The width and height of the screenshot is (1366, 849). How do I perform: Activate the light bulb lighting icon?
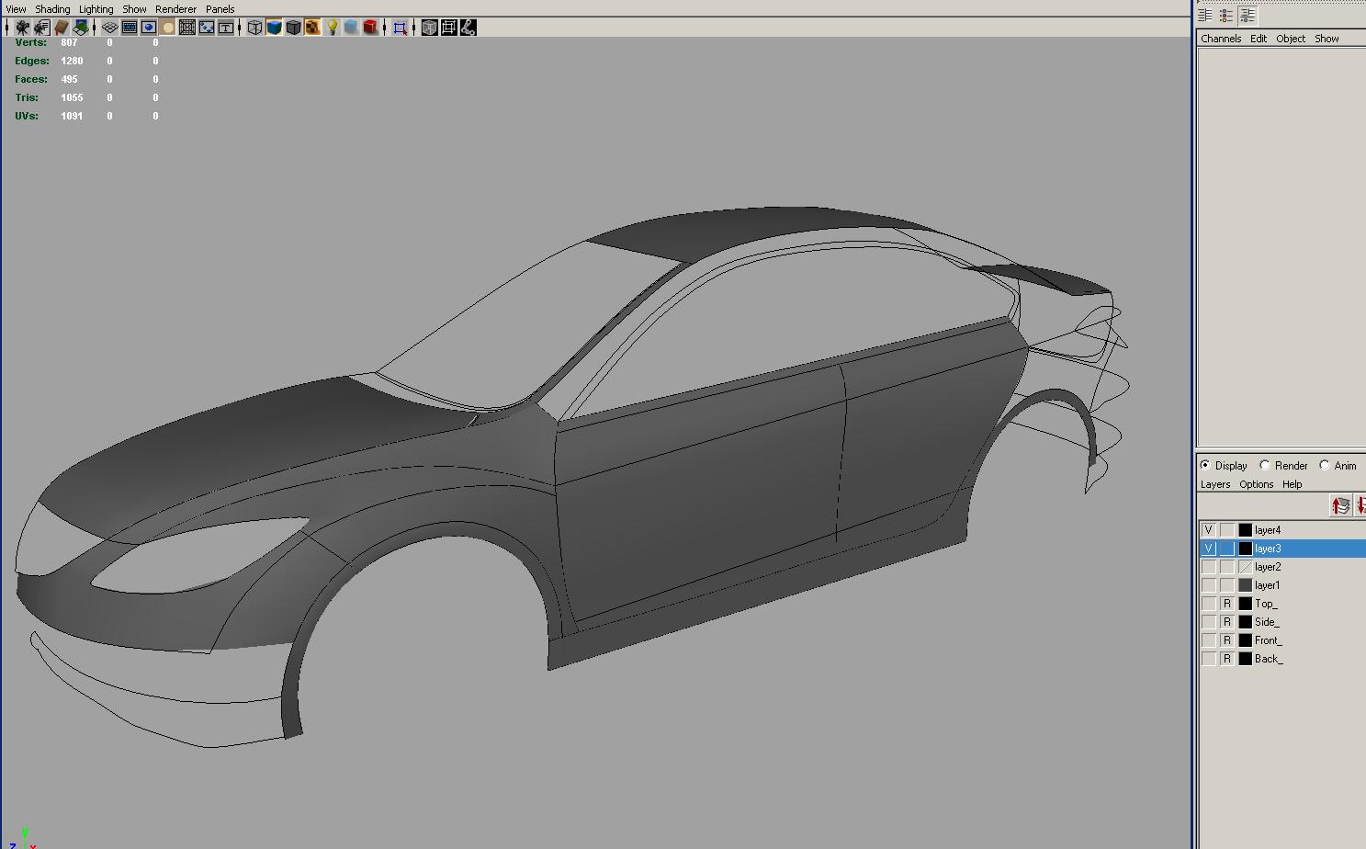pyautogui.click(x=332, y=28)
